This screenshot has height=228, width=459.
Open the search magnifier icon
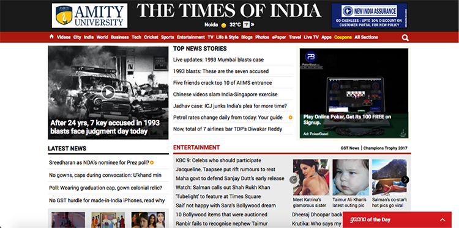(x=405, y=38)
